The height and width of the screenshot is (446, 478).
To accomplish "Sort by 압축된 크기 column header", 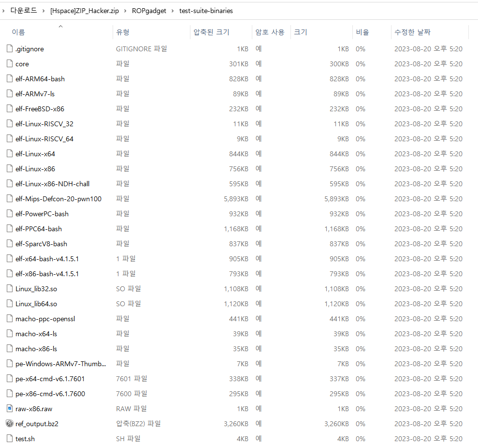I will 211,32.
